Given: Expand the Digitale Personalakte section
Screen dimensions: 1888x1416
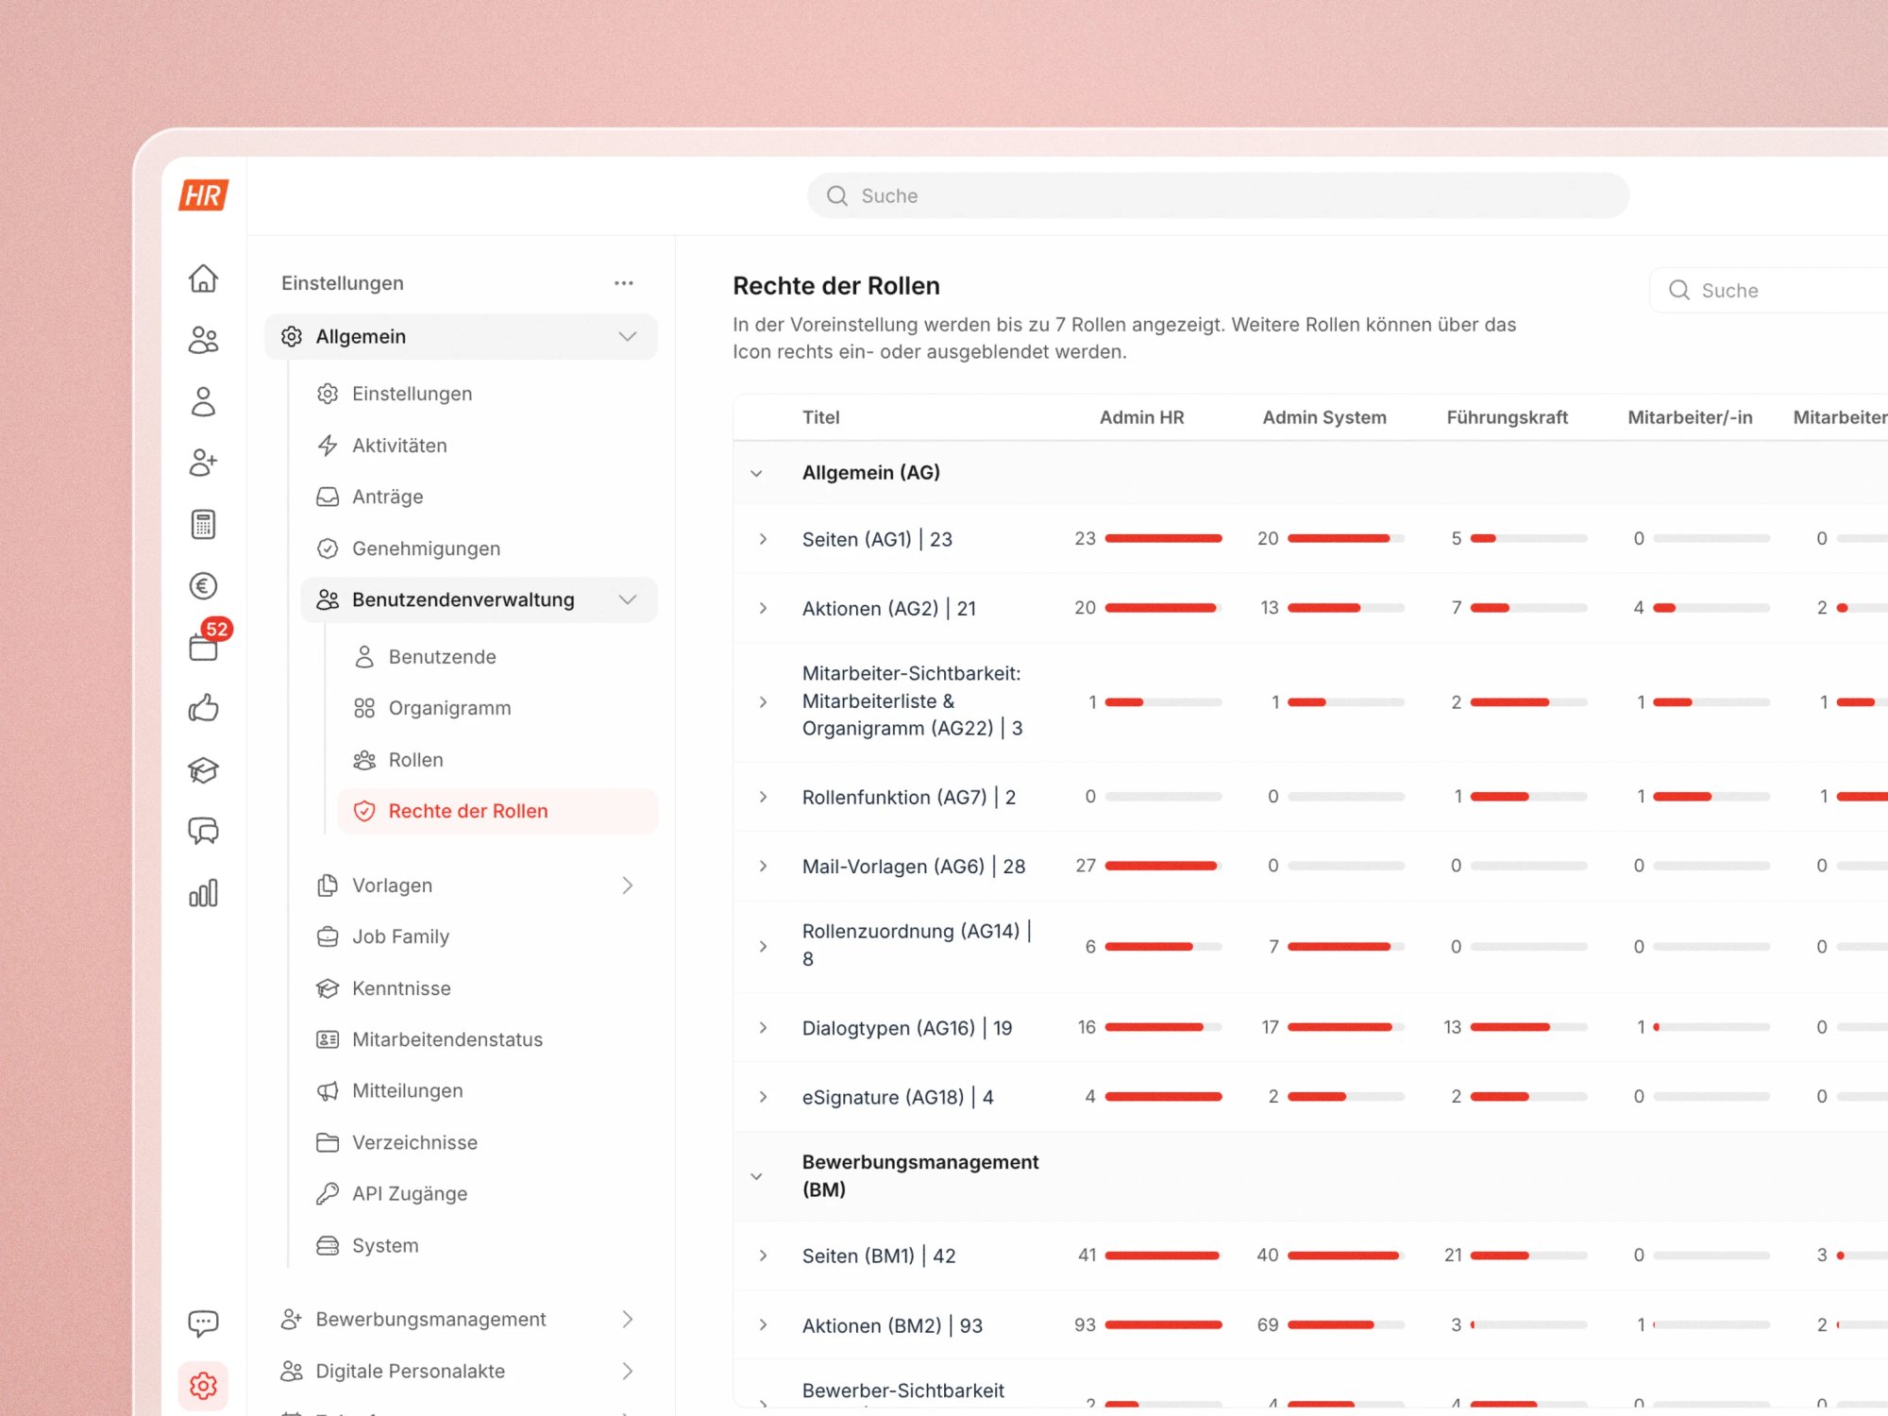Looking at the screenshot, I should (627, 1372).
